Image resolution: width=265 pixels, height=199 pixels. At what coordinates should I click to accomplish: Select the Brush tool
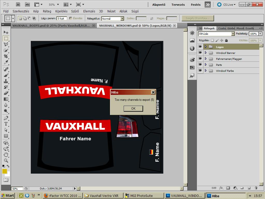pos(6,75)
